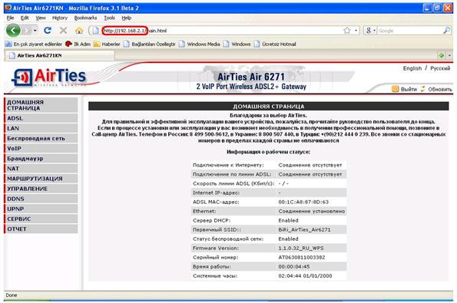457x303 pixels.
Task: Click the 'İlk Adım' bookmark
Action: click(78, 44)
